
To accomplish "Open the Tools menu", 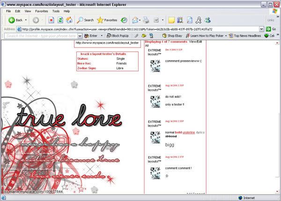I will 56,11.
